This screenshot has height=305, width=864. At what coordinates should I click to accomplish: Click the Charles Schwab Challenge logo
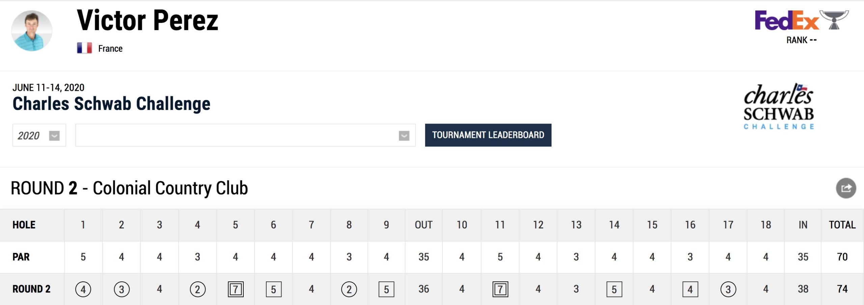pos(779,107)
